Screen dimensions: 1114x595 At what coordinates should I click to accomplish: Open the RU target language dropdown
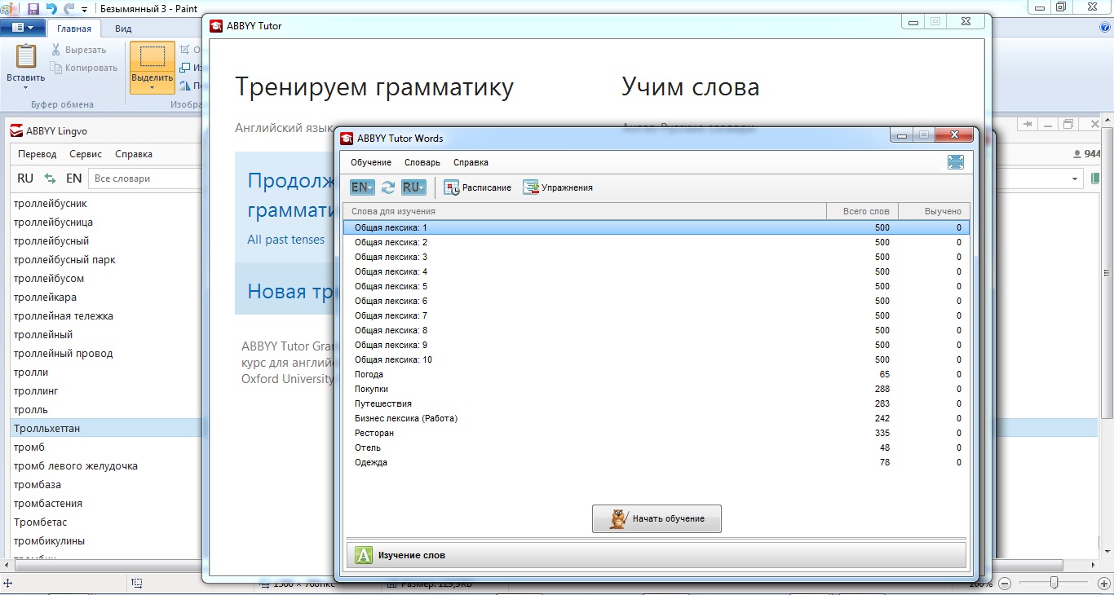(x=413, y=187)
